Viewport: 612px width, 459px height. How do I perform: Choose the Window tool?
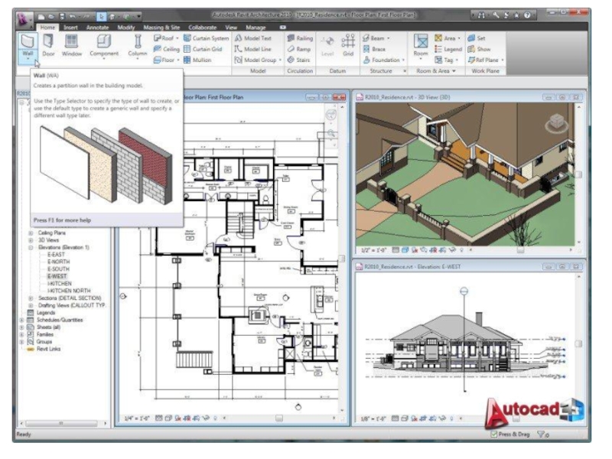(x=72, y=46)
